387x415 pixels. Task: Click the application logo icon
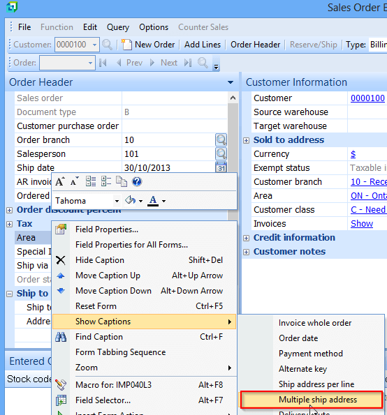pos(12,7)
